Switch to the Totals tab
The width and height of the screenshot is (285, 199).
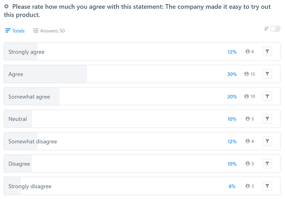pos(15,31)
